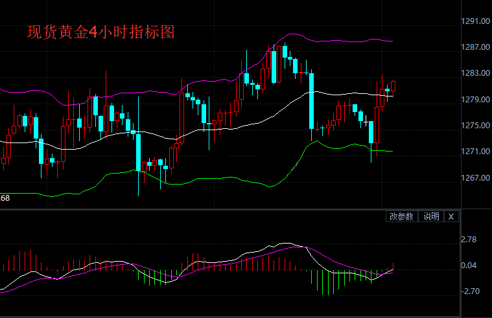Click the 1283.00 price axis label
This screenshot has width=492, height=318.
point(475,73)
